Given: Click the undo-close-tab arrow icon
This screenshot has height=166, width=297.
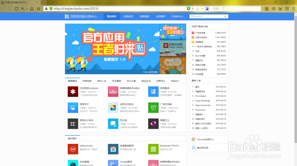Looking at the screenshot, I should pos(23,9).
